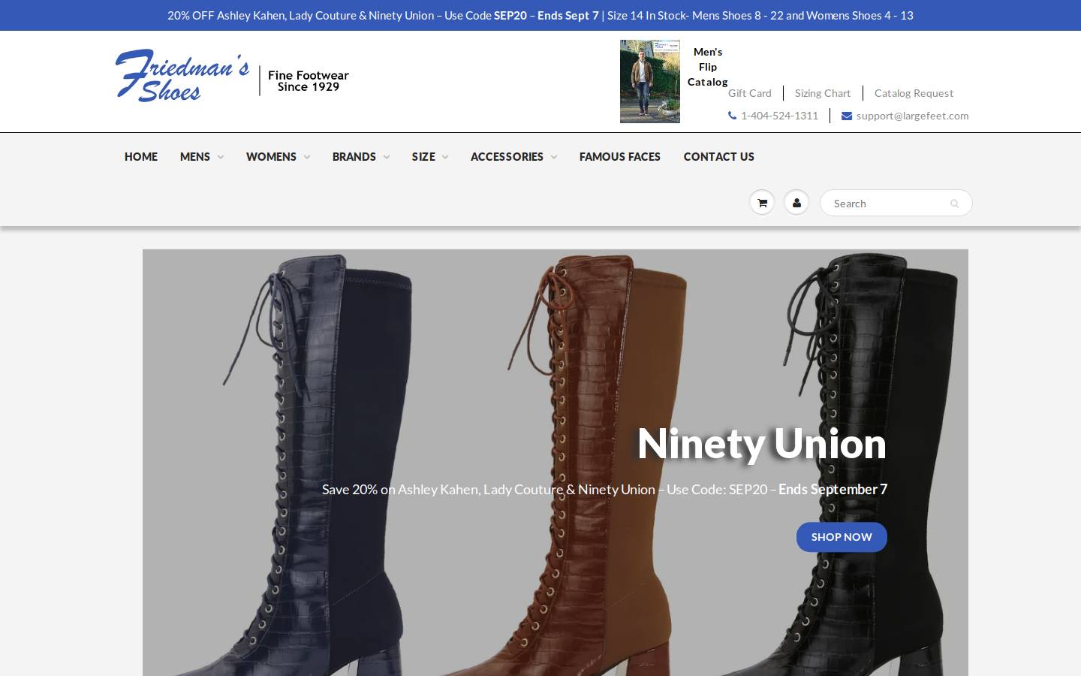Open the Men's Flip Catalog text link
Image resolution: width=1081 pixels, height=676 pixels.
[708, 67]
